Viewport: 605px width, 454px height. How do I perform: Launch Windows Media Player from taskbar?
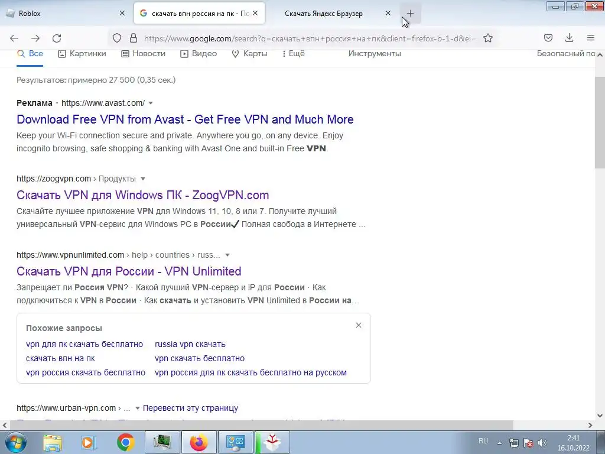tap(89, 442)
